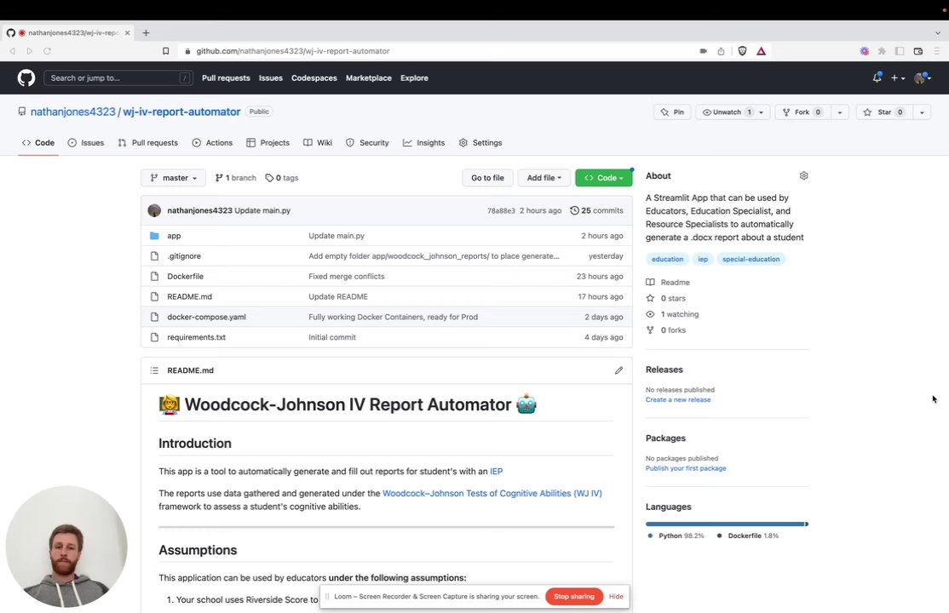
Task: Open the browser extensions puzzle icon
Action: click(x=882, y=51)
